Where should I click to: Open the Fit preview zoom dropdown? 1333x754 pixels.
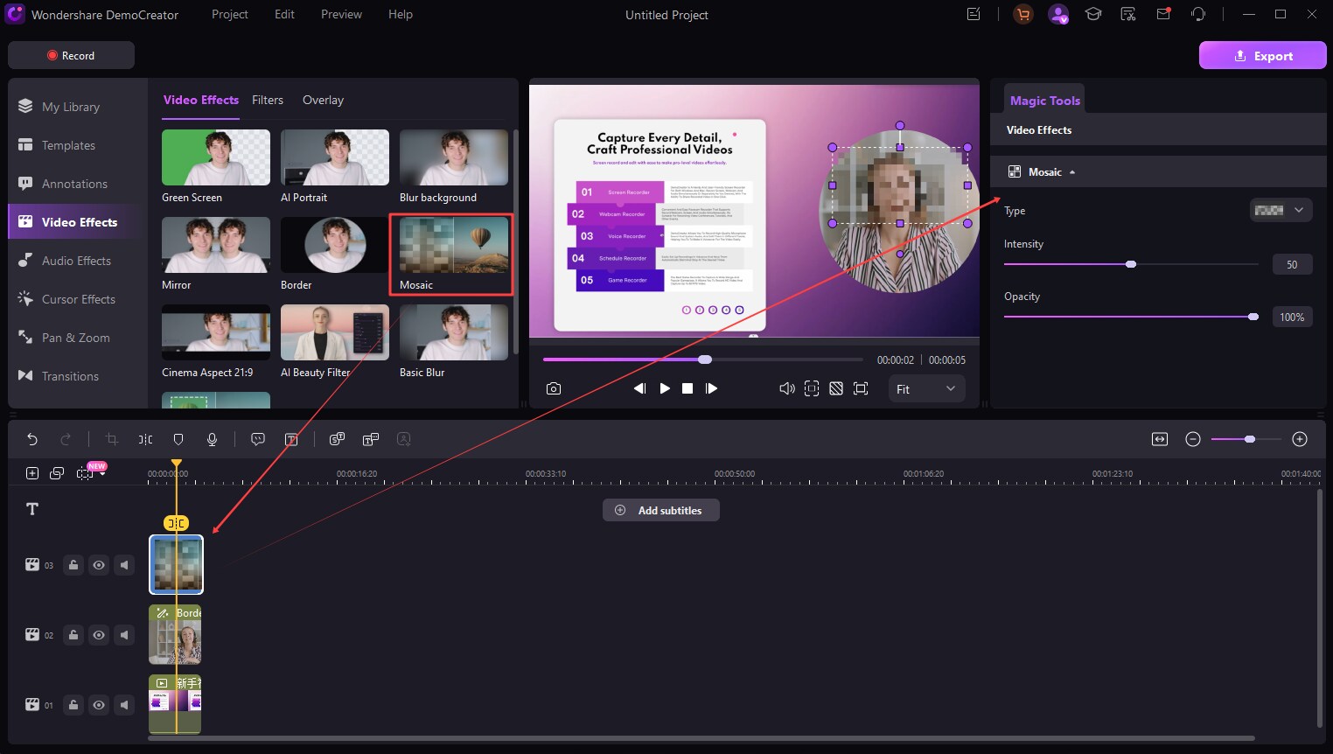coord(927,389)
